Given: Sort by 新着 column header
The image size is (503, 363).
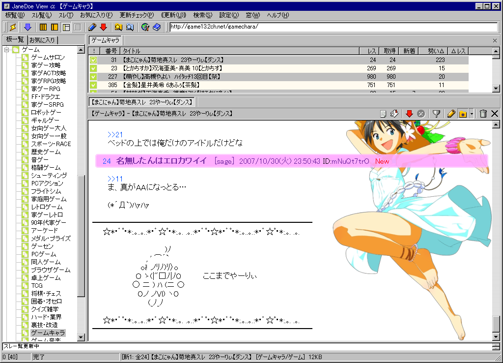Looking at the screenshot, I should (409, 51).
